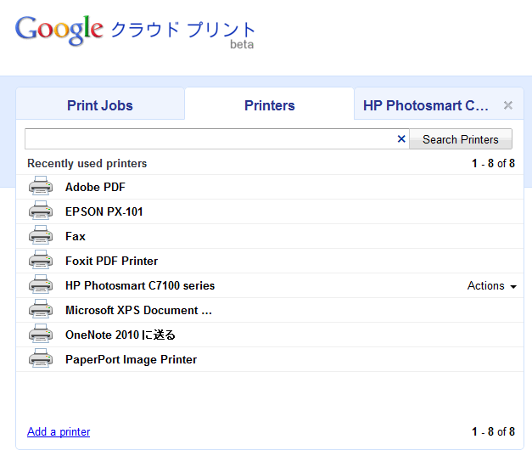Switch to the Print Jobs tab
This screenshot has width=532, height=456.
pos(100,105)
